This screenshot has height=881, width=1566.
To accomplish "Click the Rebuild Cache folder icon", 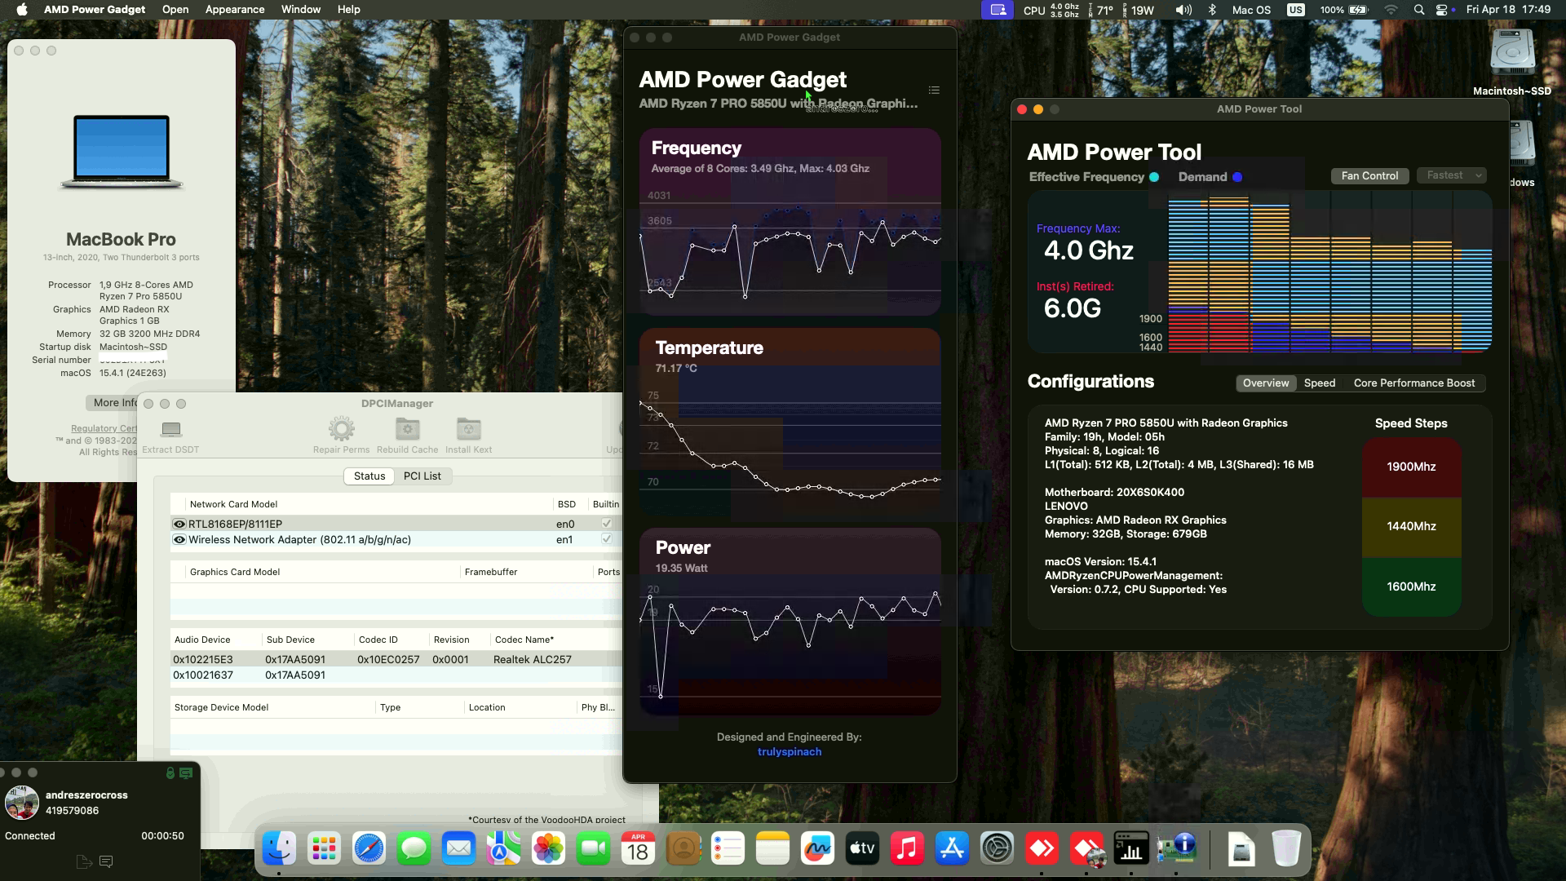I will pyautogui.click(x=407, y=427).
